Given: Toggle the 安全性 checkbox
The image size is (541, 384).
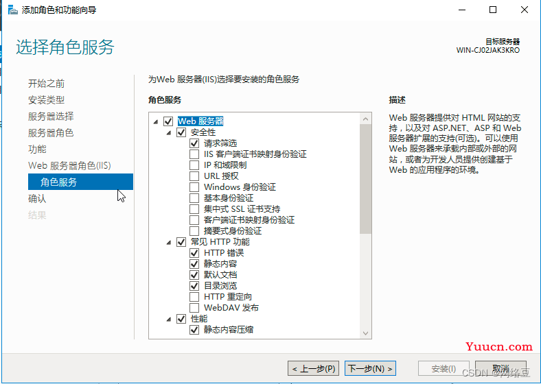Looking at the screenshot, I should coord(181,132).
